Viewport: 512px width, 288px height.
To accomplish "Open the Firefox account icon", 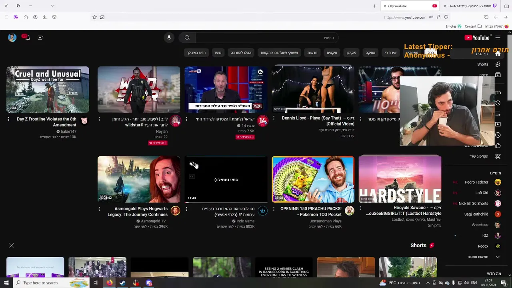I will 35,17.
